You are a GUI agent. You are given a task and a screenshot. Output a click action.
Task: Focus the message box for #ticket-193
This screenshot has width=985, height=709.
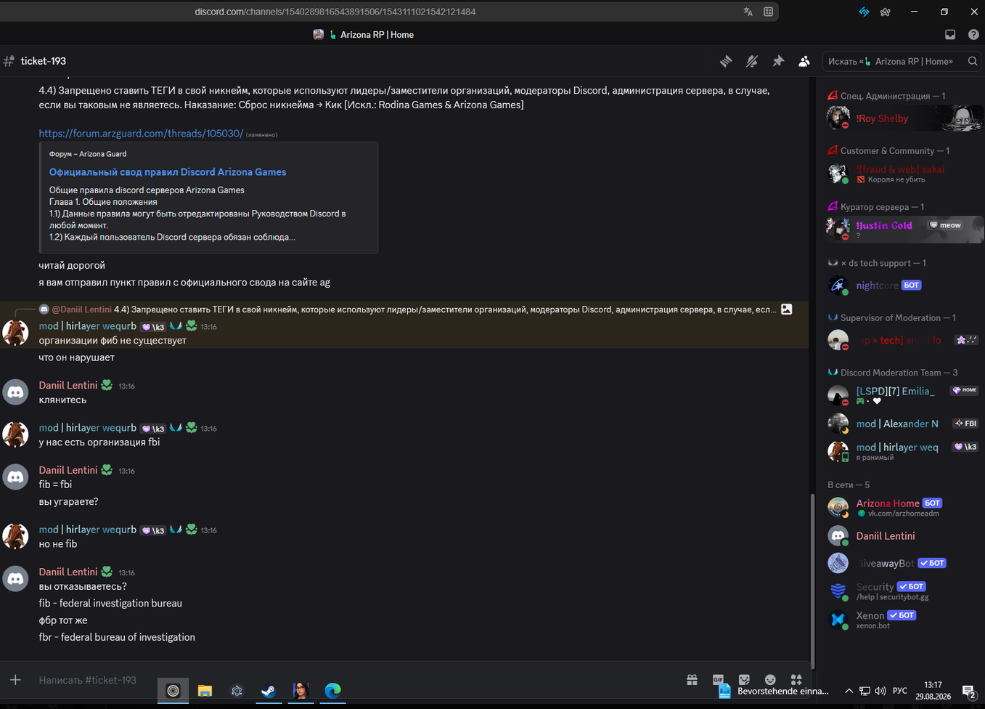pos(356,680)
